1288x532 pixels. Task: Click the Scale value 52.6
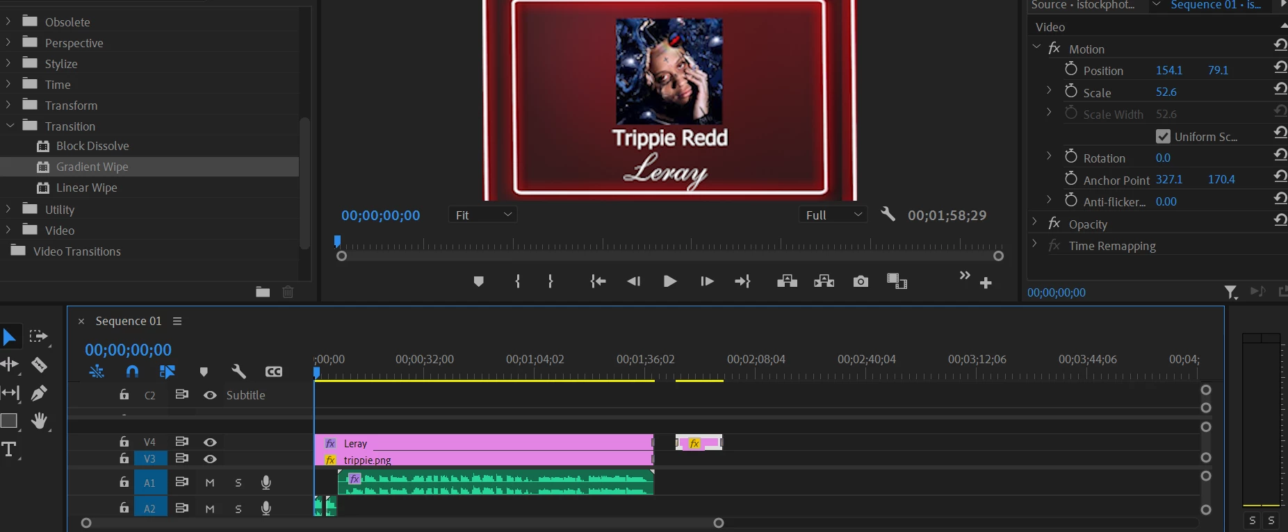[x=1166, y=92]
